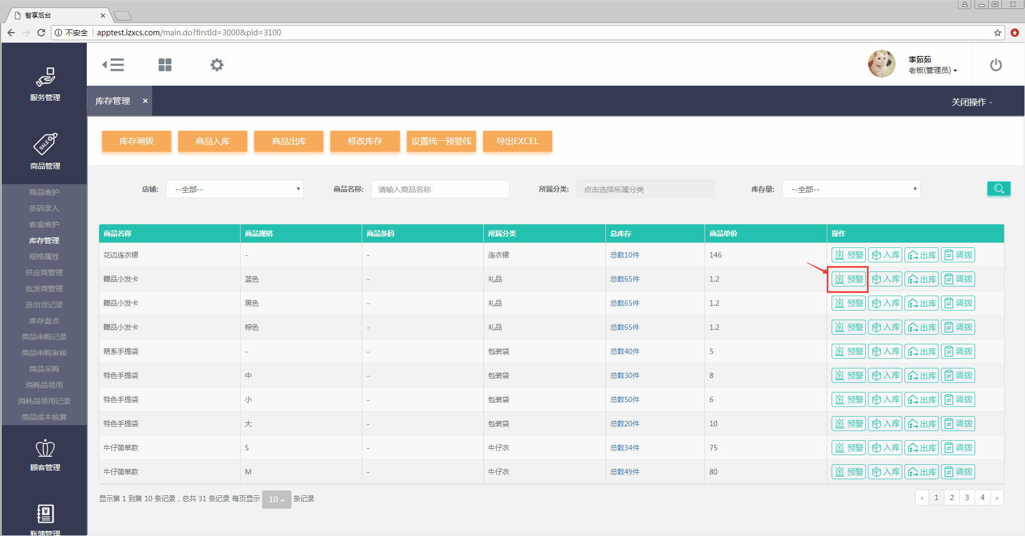Click 调拨 for the 牛仔简单款 M row
The width and height of the screenshot is (1025, 536).
pyautogui.click(x=958, y=472)
